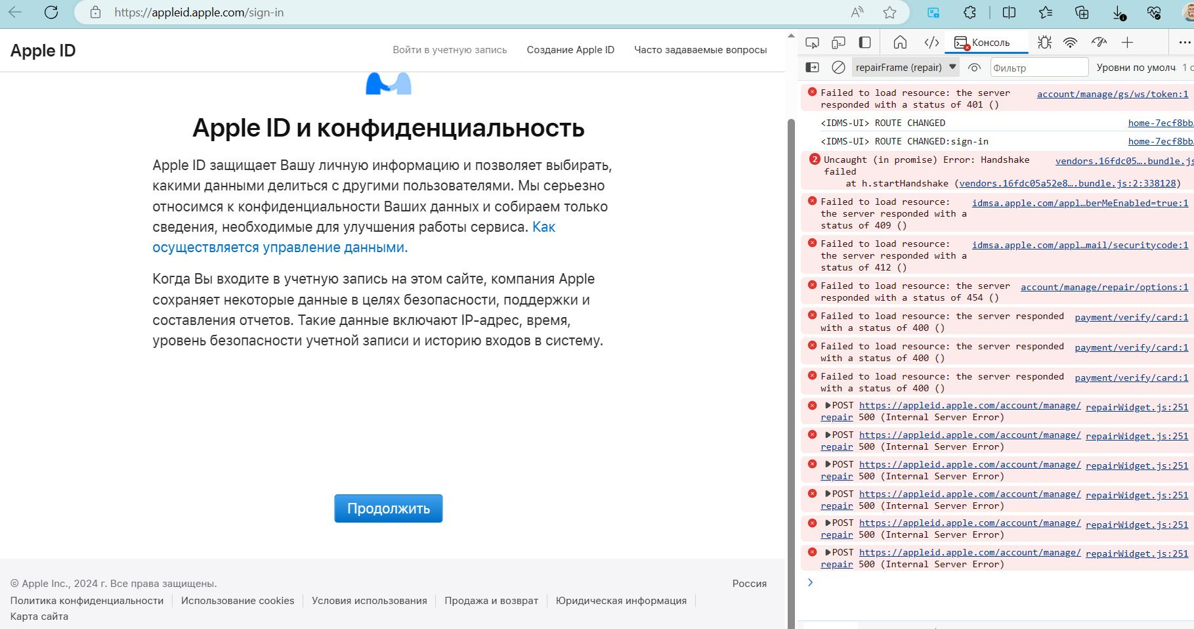Toggle the DevTools activity bar layout icon
The height and width of the screenshot is (629, 1194).
point(865,43)
